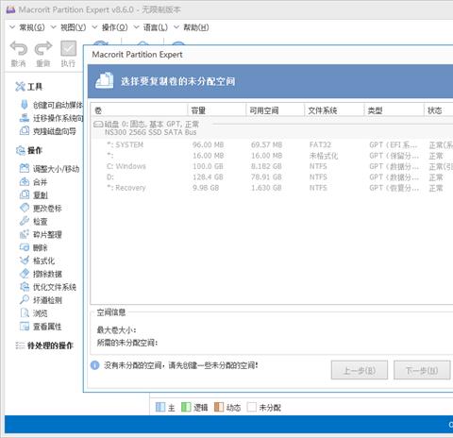Viewport: 453px width, 438px height.
Task: Click the change label (更改卷标) icon
Action: (25, 208)
